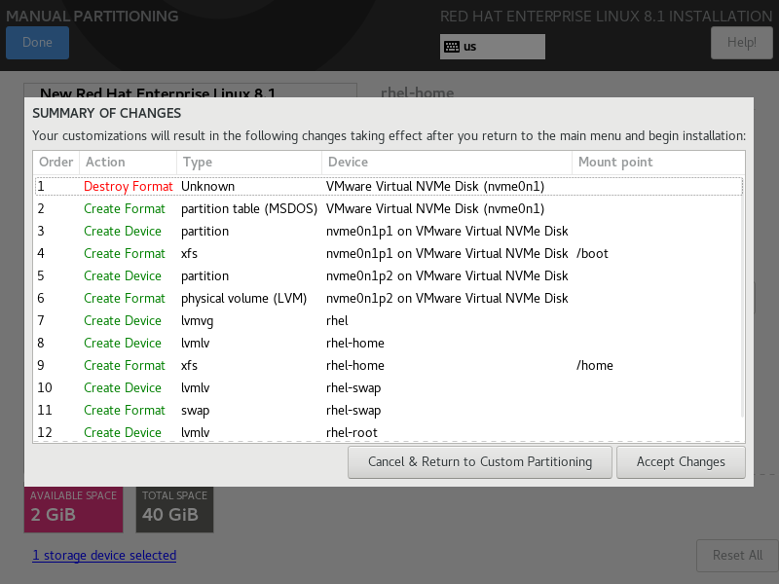Select row 10 Create Device rhel-swap
Image resolution: width=779 pixels, height=584 pixels.
(x=389, y=387)
